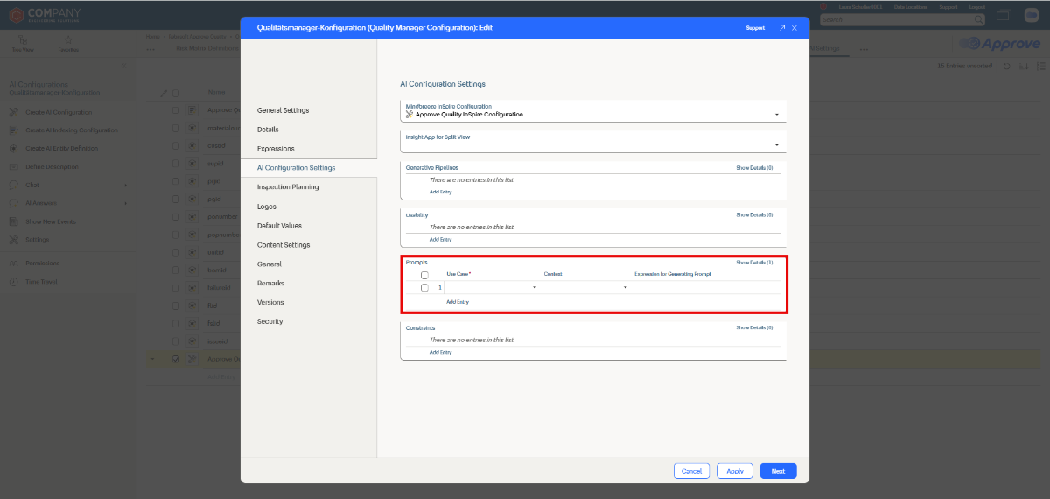Screen dimensions: 1050x499
Task: Open dialog in new window via arrow icon
Action: (782, 28)
